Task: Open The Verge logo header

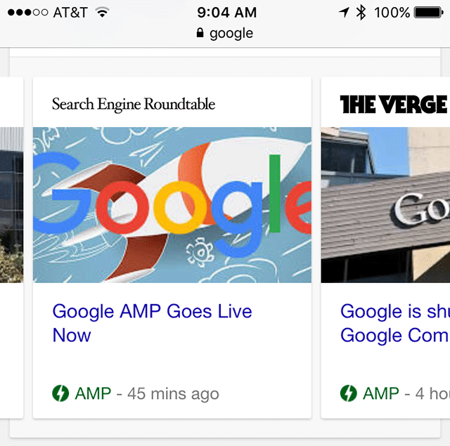Action: click(393, 105)
